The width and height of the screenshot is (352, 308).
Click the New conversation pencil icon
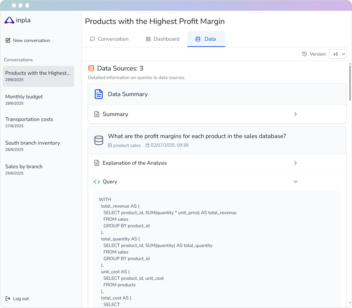(x=8, y=40)
